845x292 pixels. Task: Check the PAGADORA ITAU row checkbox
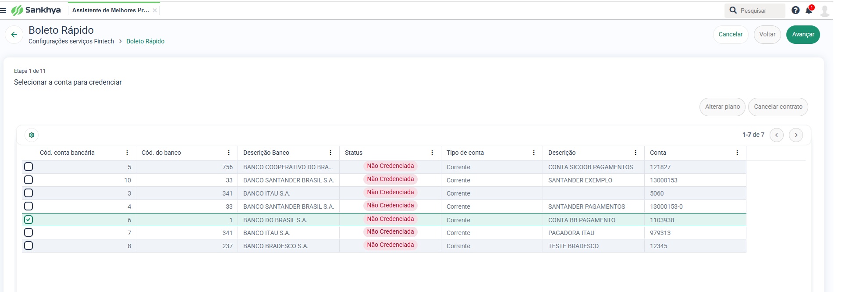point(28,232)
